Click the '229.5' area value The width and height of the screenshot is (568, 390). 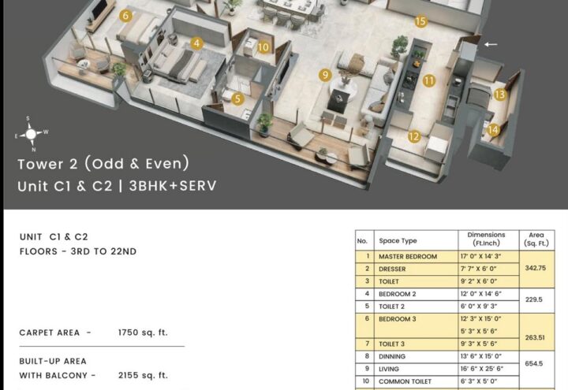click(x=534, y=299)
